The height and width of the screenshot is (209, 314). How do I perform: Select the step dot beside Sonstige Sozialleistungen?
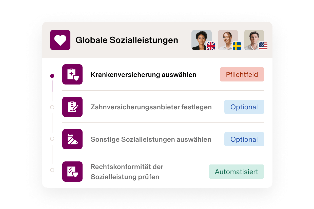pyautogui.click(x=52, y=139)
